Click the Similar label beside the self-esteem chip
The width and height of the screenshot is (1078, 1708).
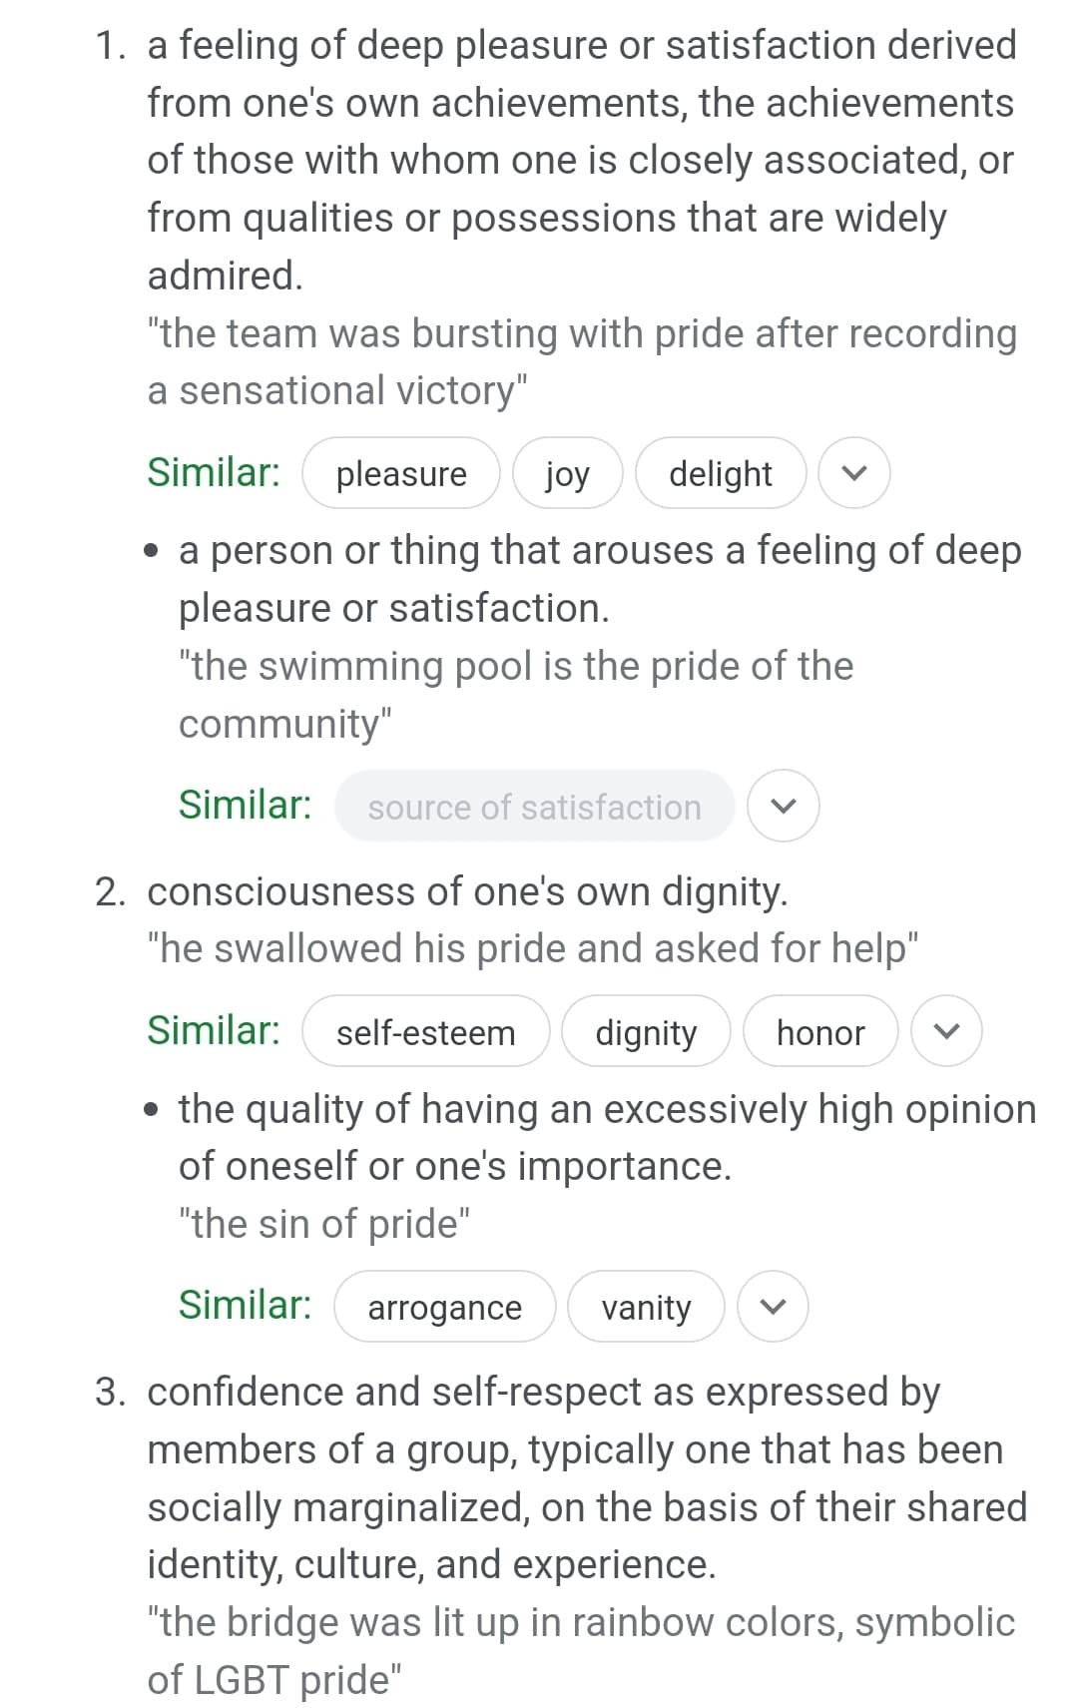click(x=214, y=1030)
